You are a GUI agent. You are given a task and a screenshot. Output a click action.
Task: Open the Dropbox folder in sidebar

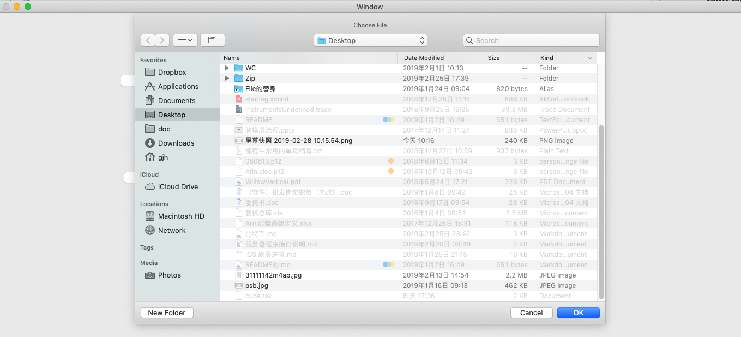click(x=171, y=72)
